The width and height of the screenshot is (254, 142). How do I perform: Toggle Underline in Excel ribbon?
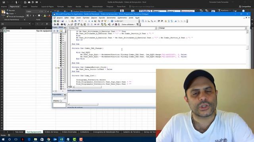point(33,16)
